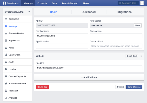Switch to the Basic settings tab
Screen dimensions: 147x103
53,12
